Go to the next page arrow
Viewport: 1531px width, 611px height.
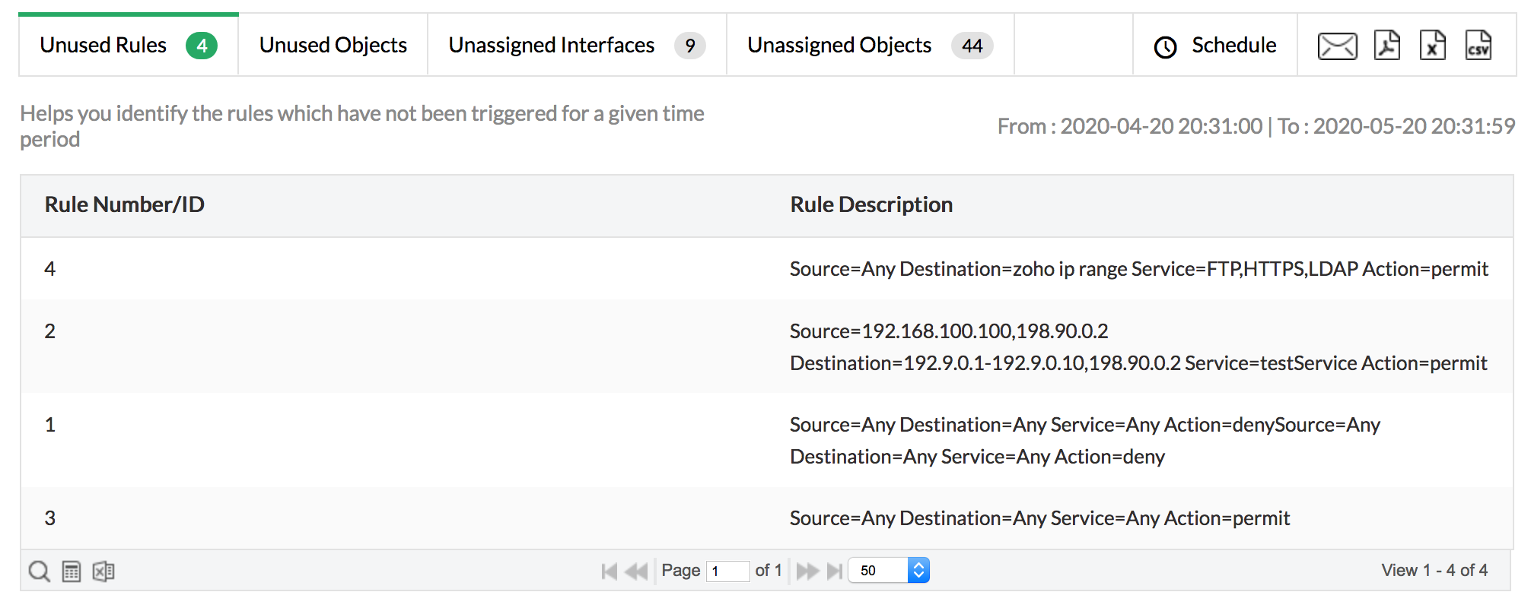(807, 571)
